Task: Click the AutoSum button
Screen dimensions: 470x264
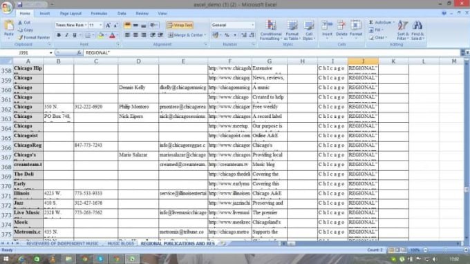Action: click(x=382, y=23)
